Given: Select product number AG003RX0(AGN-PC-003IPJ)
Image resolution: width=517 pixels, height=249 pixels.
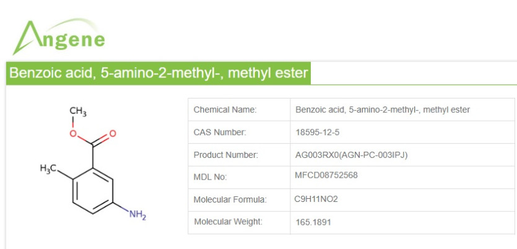Looking at the screenshot, I should click(352, 155).
